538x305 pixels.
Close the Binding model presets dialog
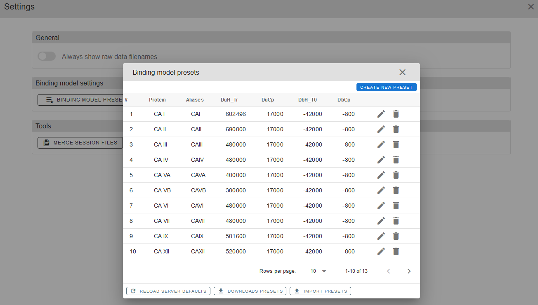coord(402,72)
